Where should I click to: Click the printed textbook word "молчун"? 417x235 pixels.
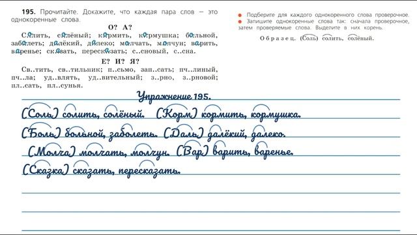(170, 44)
